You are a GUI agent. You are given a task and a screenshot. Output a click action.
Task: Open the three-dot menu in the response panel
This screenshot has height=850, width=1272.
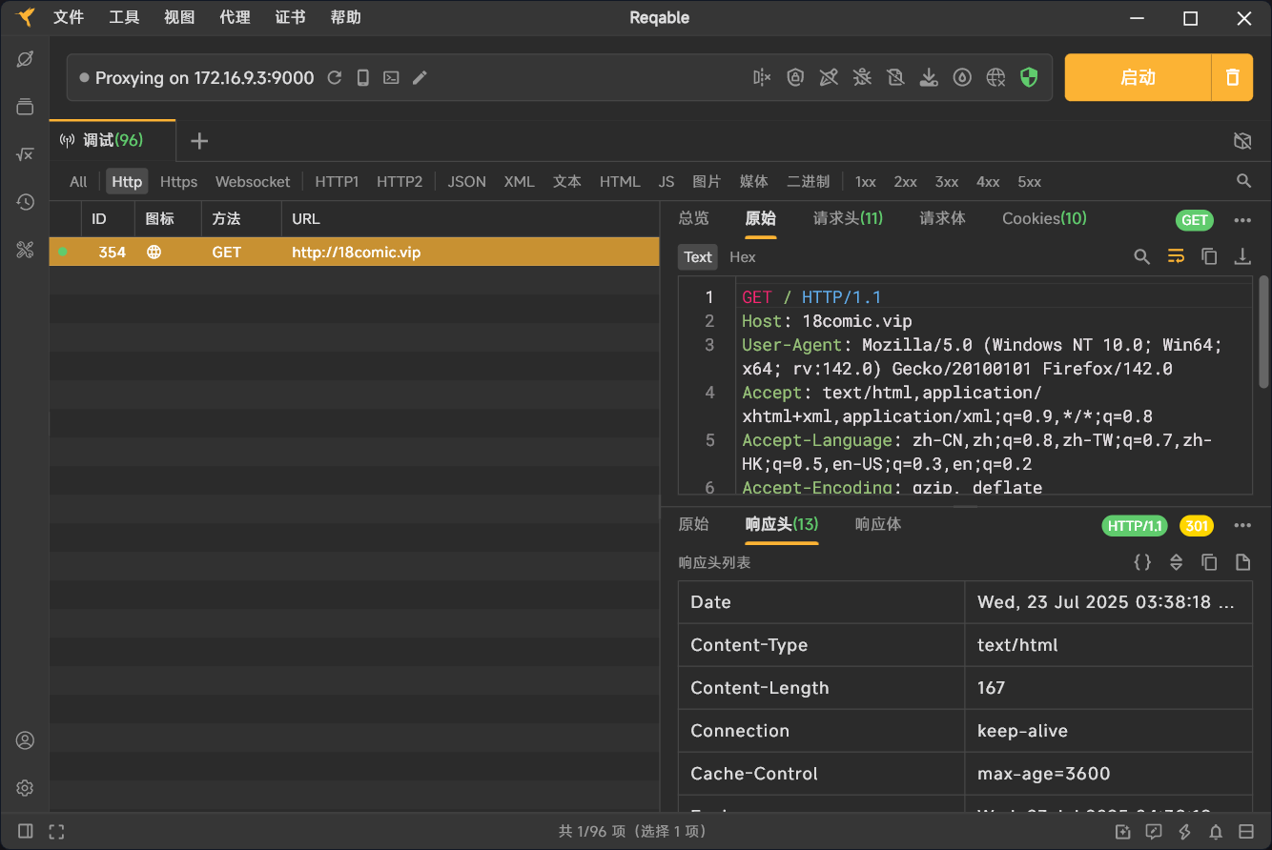pyautogui.click(x=1242, y=525)
